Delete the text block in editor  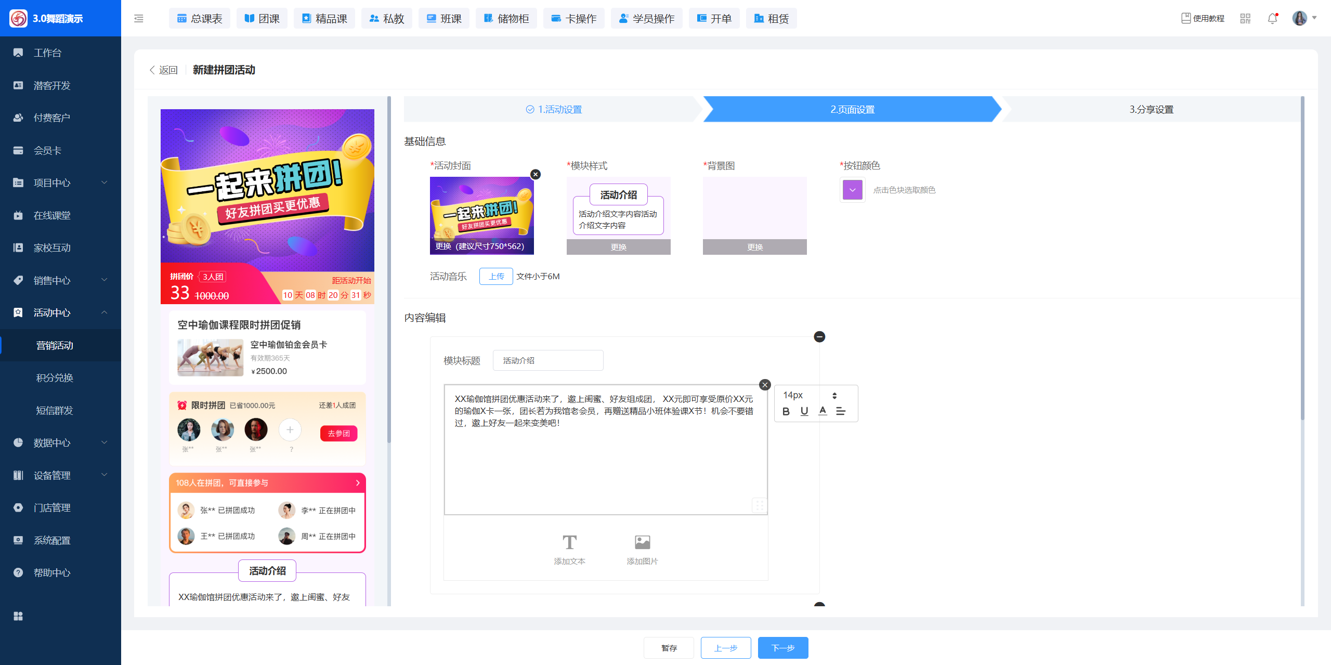tap(764, 385)
